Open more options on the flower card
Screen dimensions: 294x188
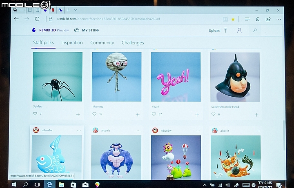198,131
